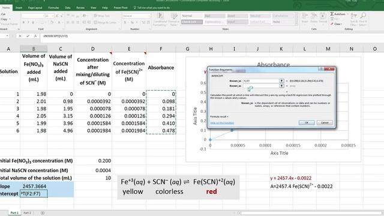Open the View ribbon tab
This screenshot has width=384, height=216.
pos(94,8)
